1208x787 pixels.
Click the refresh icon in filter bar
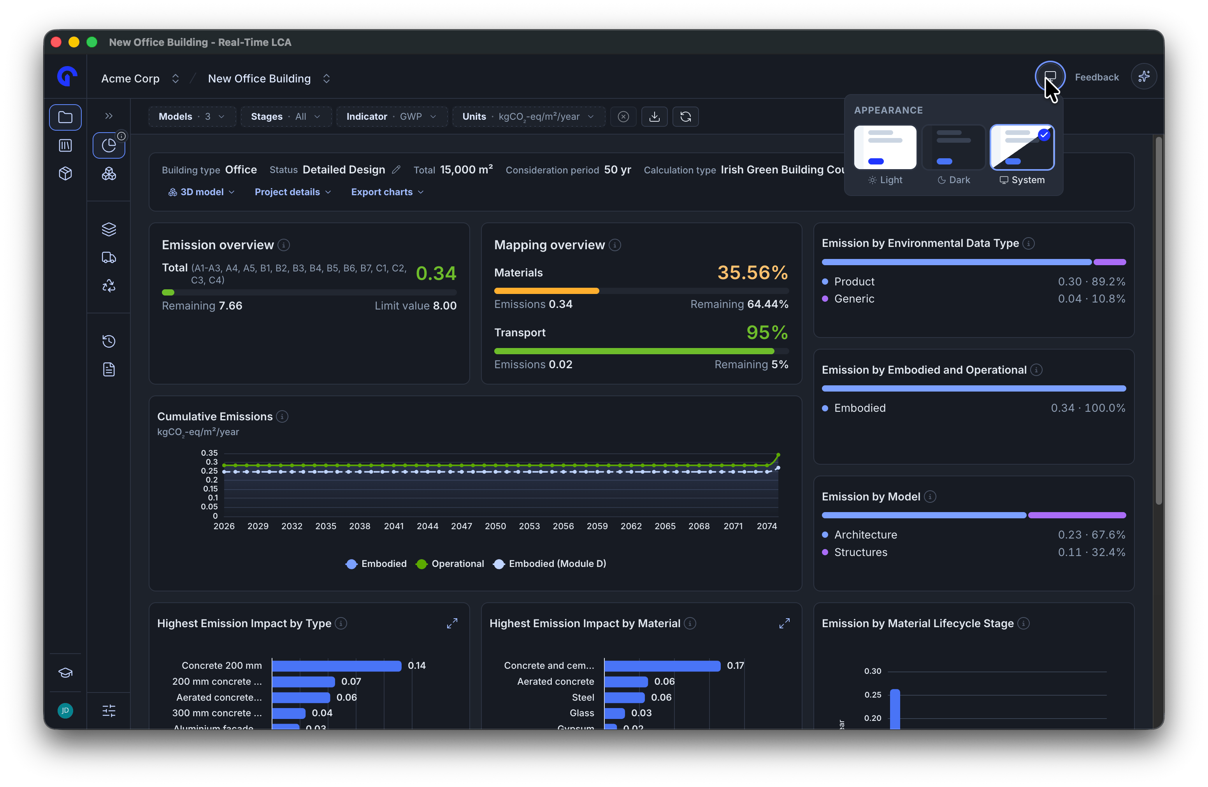[x=685, y=117]
